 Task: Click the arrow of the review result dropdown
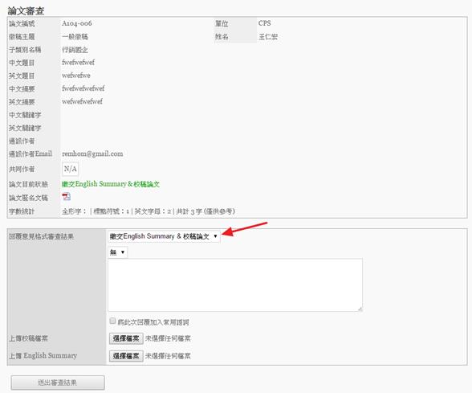[x=215, y=236]
